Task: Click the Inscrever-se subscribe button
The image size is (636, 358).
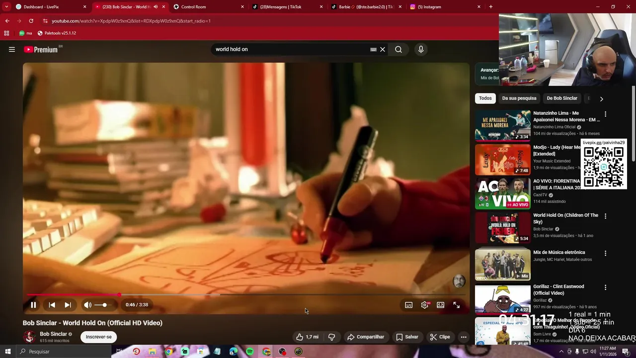Action: [x=98, y=337]
